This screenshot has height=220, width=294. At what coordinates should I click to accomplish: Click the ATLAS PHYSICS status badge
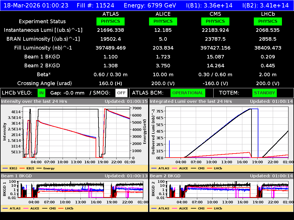tap(111, 21)
